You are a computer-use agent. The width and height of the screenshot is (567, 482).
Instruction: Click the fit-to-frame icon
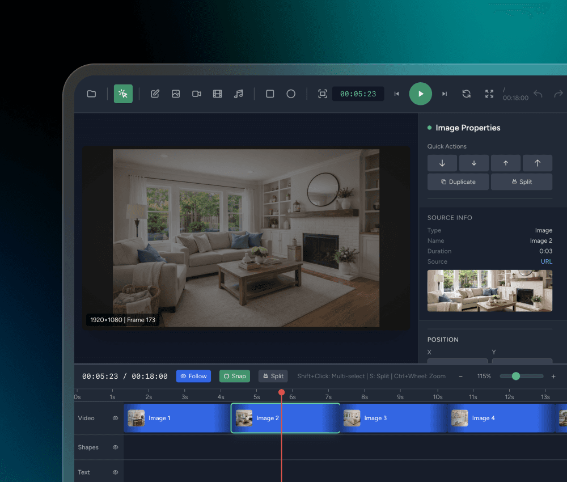323,94
